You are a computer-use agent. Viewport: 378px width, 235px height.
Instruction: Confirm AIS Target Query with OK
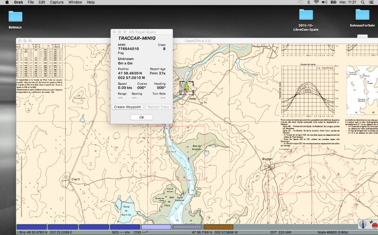[141, 117]
